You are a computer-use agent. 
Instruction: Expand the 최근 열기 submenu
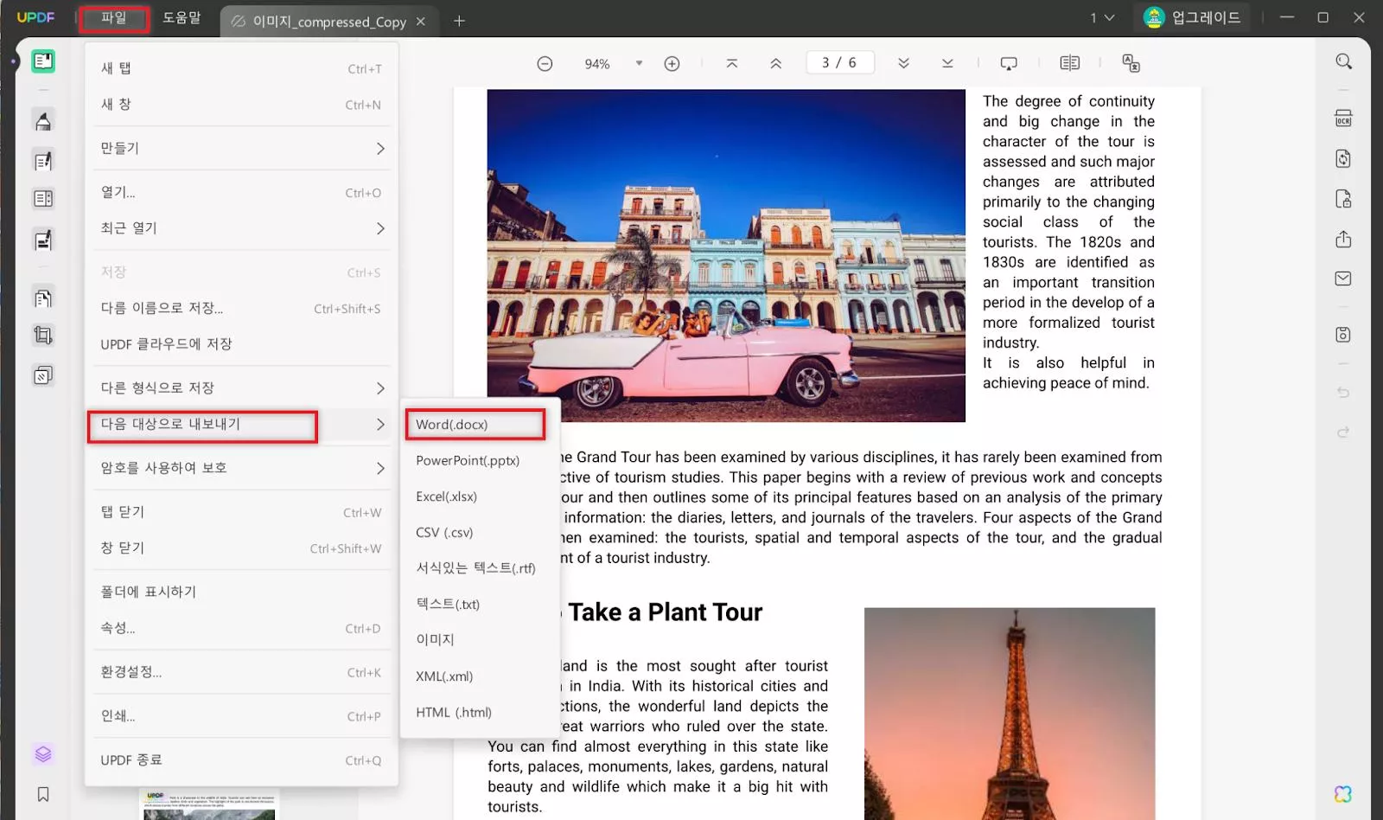point(241,228)
